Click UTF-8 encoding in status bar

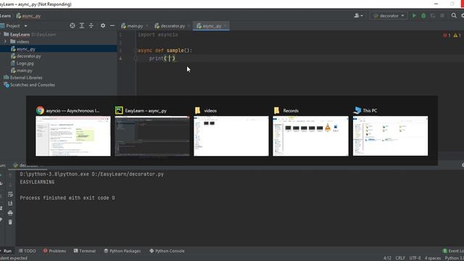click(x=415, y=258)
